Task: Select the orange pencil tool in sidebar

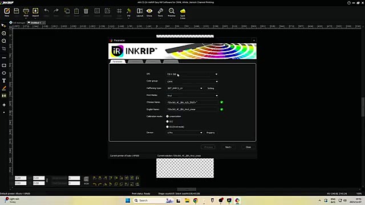Action: click(4, 88)
